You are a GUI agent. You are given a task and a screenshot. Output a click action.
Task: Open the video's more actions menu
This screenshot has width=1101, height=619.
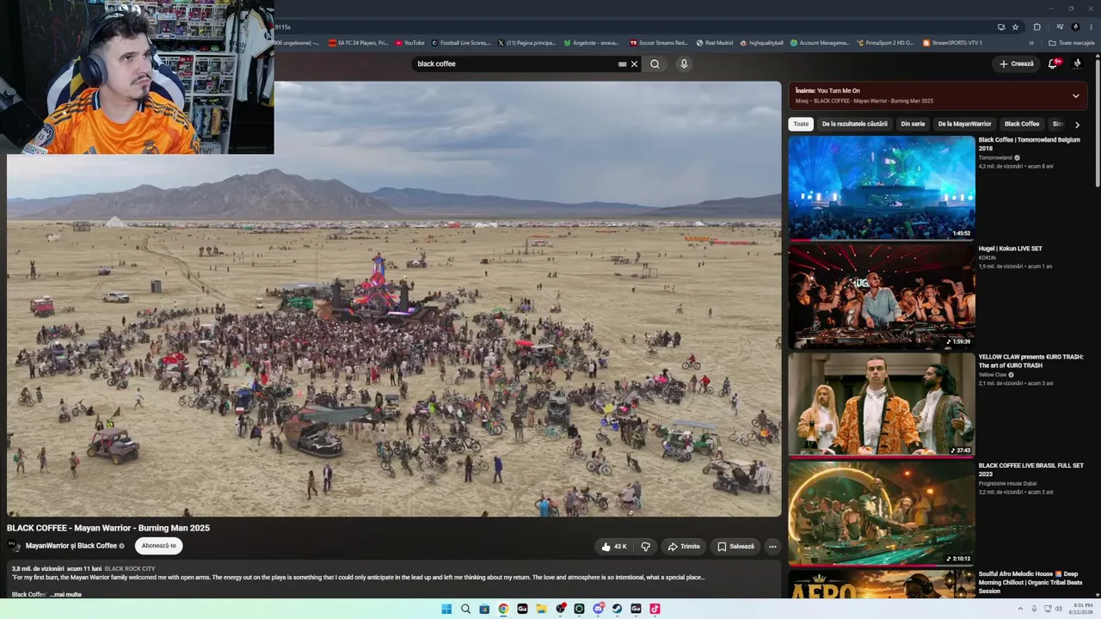pos(772,547)
